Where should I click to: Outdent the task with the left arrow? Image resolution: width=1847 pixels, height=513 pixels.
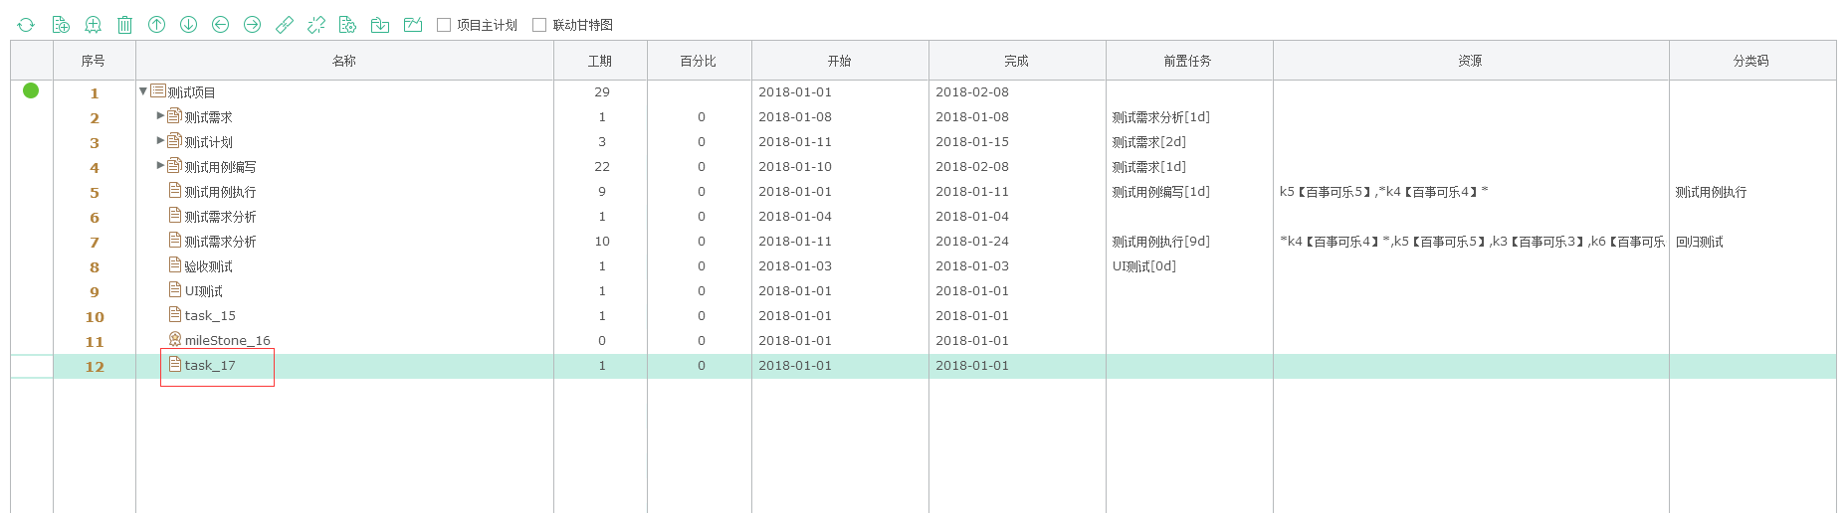point(220,25)
